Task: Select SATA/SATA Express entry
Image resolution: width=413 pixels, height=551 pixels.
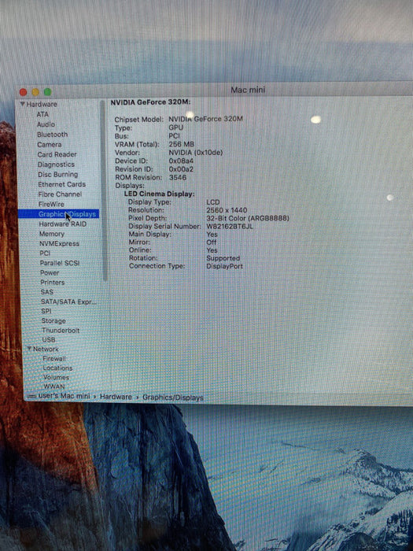Action: tap(68, 301)
